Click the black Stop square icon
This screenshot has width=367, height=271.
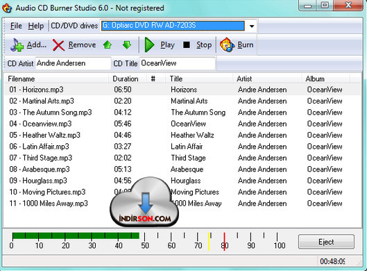(x=187, y=44)
